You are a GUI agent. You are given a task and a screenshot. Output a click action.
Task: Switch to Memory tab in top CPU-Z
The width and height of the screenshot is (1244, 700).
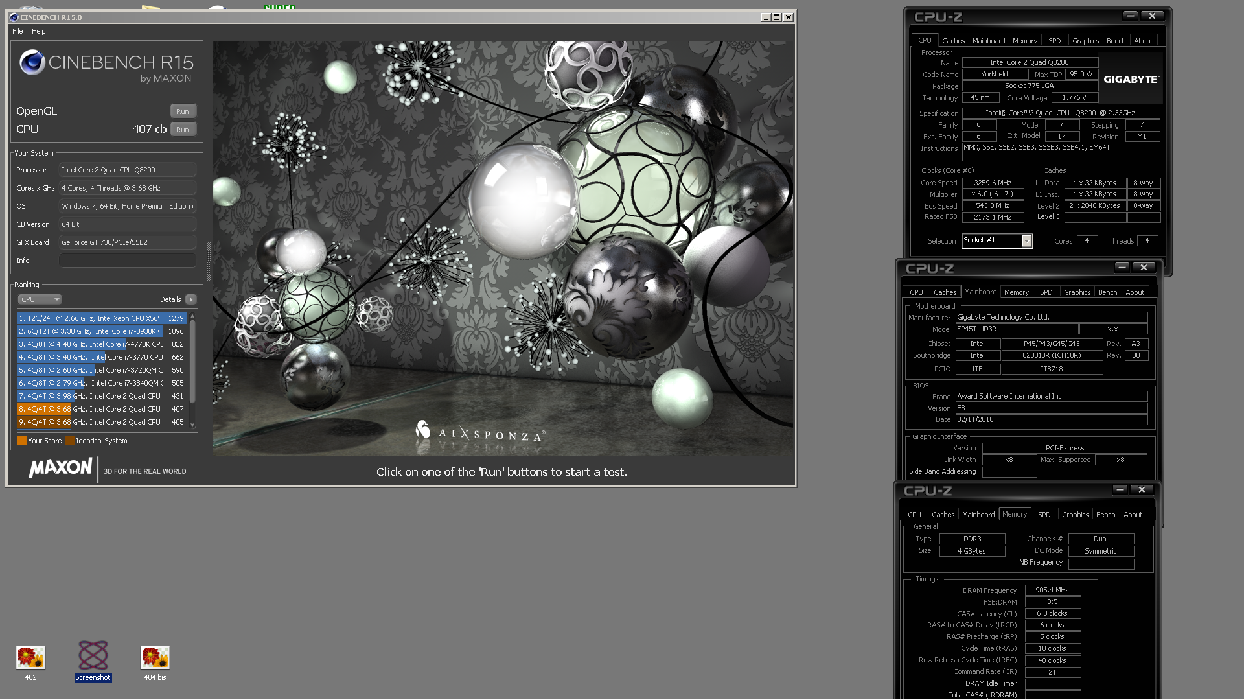(x=1025, y=41)
